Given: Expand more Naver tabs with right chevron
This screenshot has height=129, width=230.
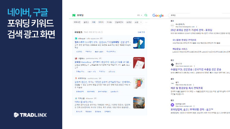Looking at the screenshot, I should [141, 22].
